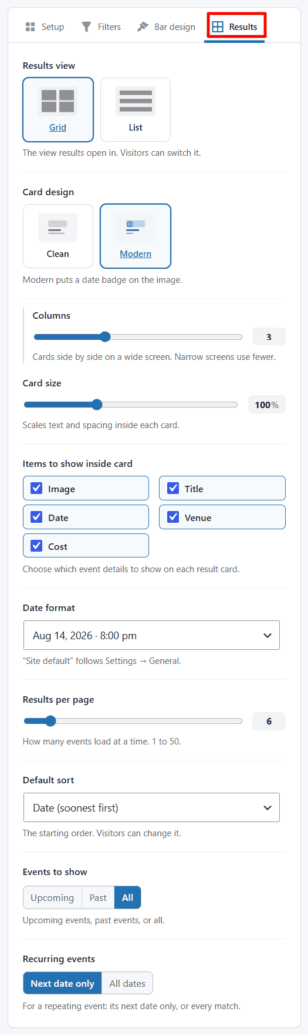Screen dimensions: 308x1035
Task: Adjust the Columns slider
Action: [x=138, y=337]
